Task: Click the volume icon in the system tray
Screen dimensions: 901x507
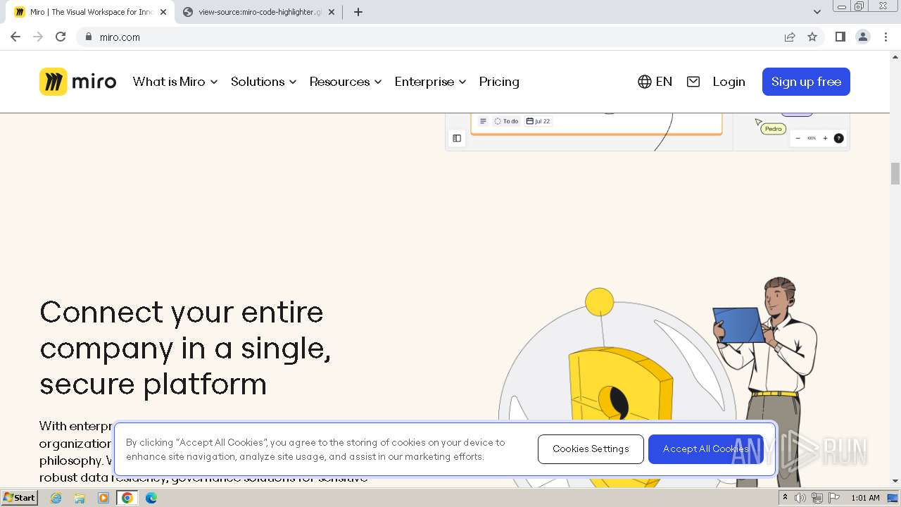Action: click(x=800, y=498)
